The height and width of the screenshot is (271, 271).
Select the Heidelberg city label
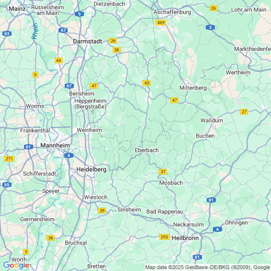(92, 169)
